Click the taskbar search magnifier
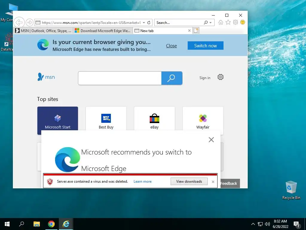Viewport: 306px width, 230px height. (22, 224)
